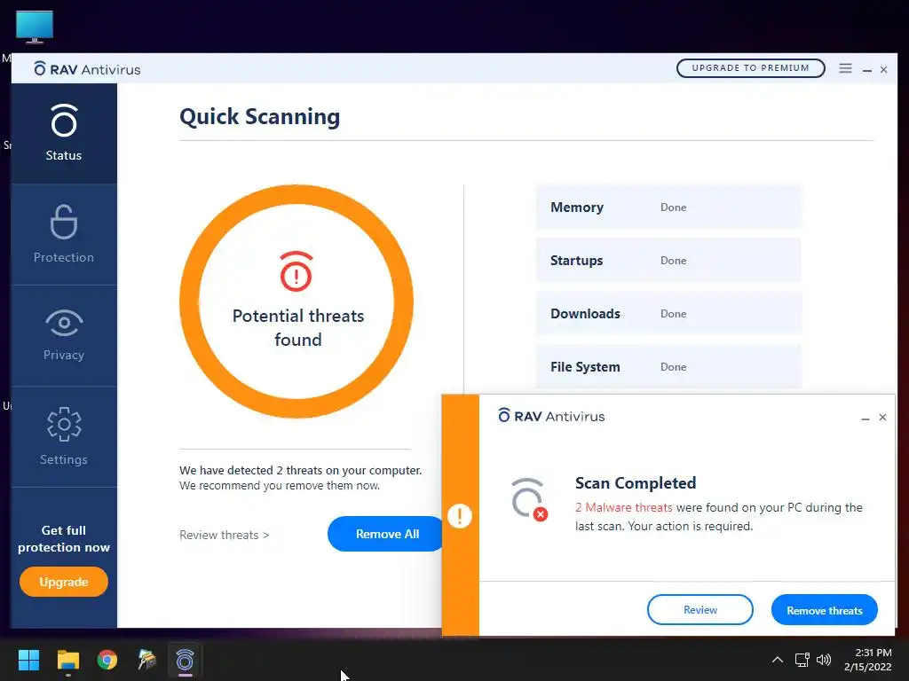Open the Privacy section in sidebar
Viewport: 909px width, 681px height.
[64, 335]
